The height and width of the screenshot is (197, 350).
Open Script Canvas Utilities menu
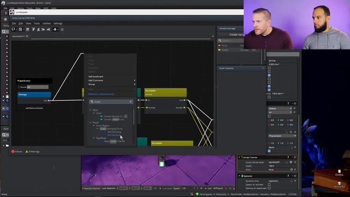point(46,23)
